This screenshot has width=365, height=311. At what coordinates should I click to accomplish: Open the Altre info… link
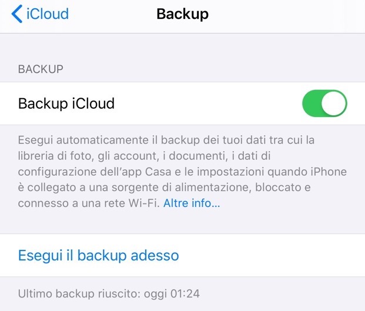click(x=192, y=203)
